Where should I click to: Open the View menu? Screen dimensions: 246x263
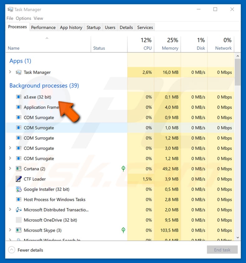pos(38,18)
